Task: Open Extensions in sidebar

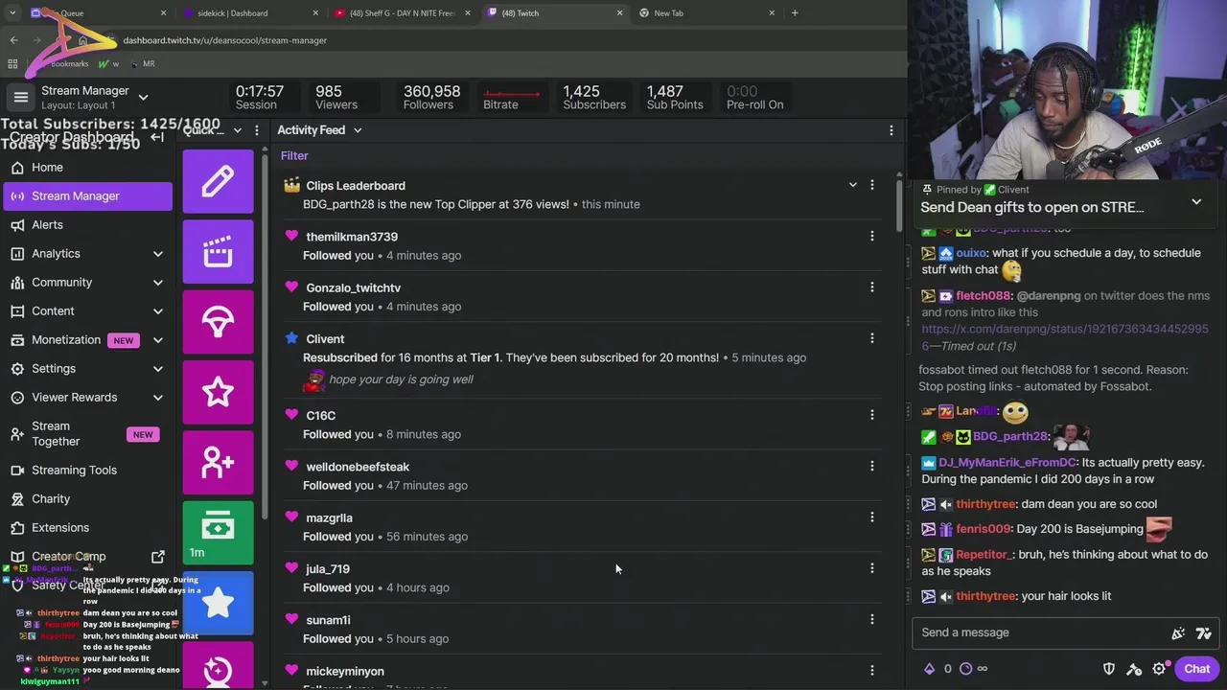Action: pyautogui.click(x=87, y=527)
